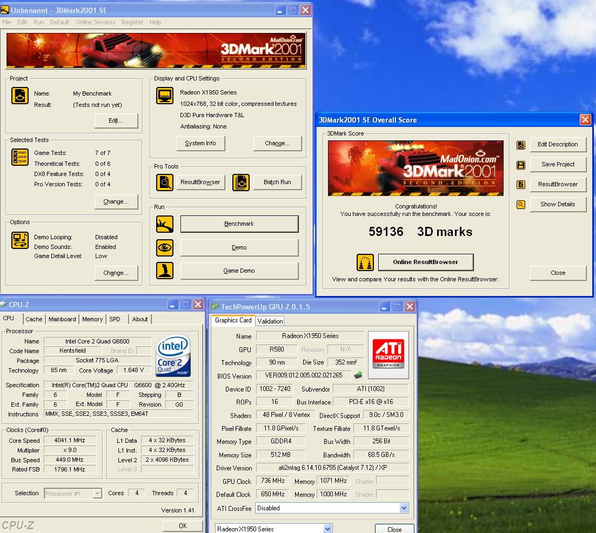
Task: Click the Demo eye icon
Action: pos(165,248)
